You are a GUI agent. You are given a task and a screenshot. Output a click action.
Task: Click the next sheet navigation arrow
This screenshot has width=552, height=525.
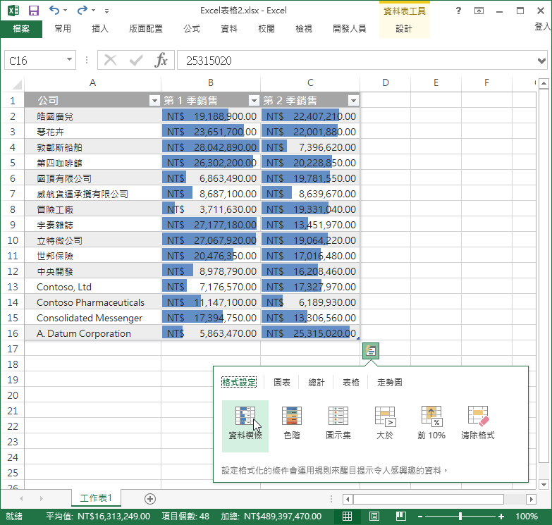(41, 499)
